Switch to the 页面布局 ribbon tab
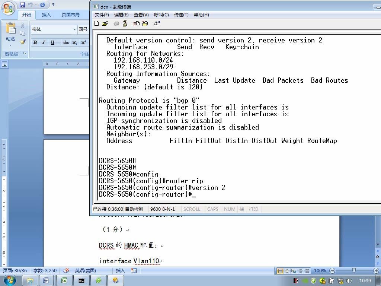The width and height of the screenshot is (381, 286). (x=70, y=15)
